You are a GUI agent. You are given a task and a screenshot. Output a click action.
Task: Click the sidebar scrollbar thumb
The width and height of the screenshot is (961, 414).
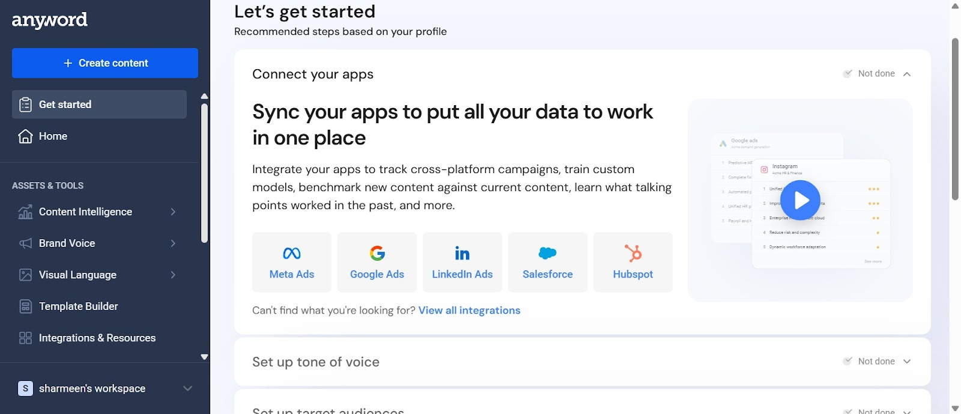pos(204,173)
